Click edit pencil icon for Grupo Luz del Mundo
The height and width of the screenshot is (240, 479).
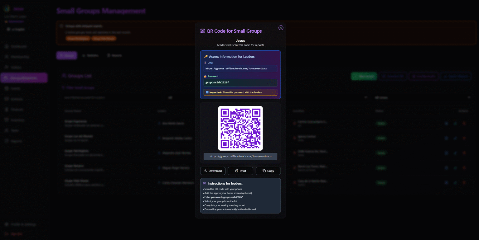455,138
